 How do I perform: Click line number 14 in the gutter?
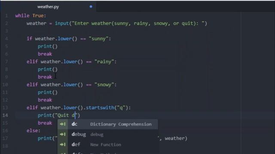[x=5, y=115]
